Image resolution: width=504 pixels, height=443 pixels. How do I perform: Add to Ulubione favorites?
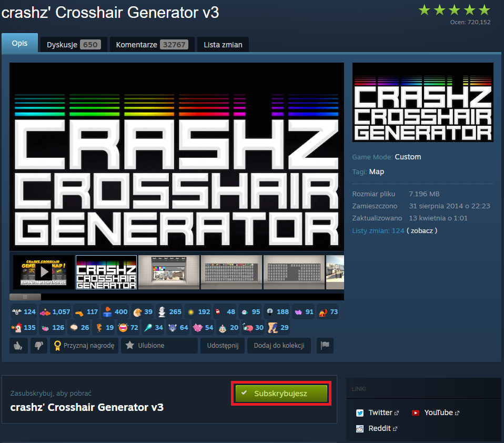point(159,346)
